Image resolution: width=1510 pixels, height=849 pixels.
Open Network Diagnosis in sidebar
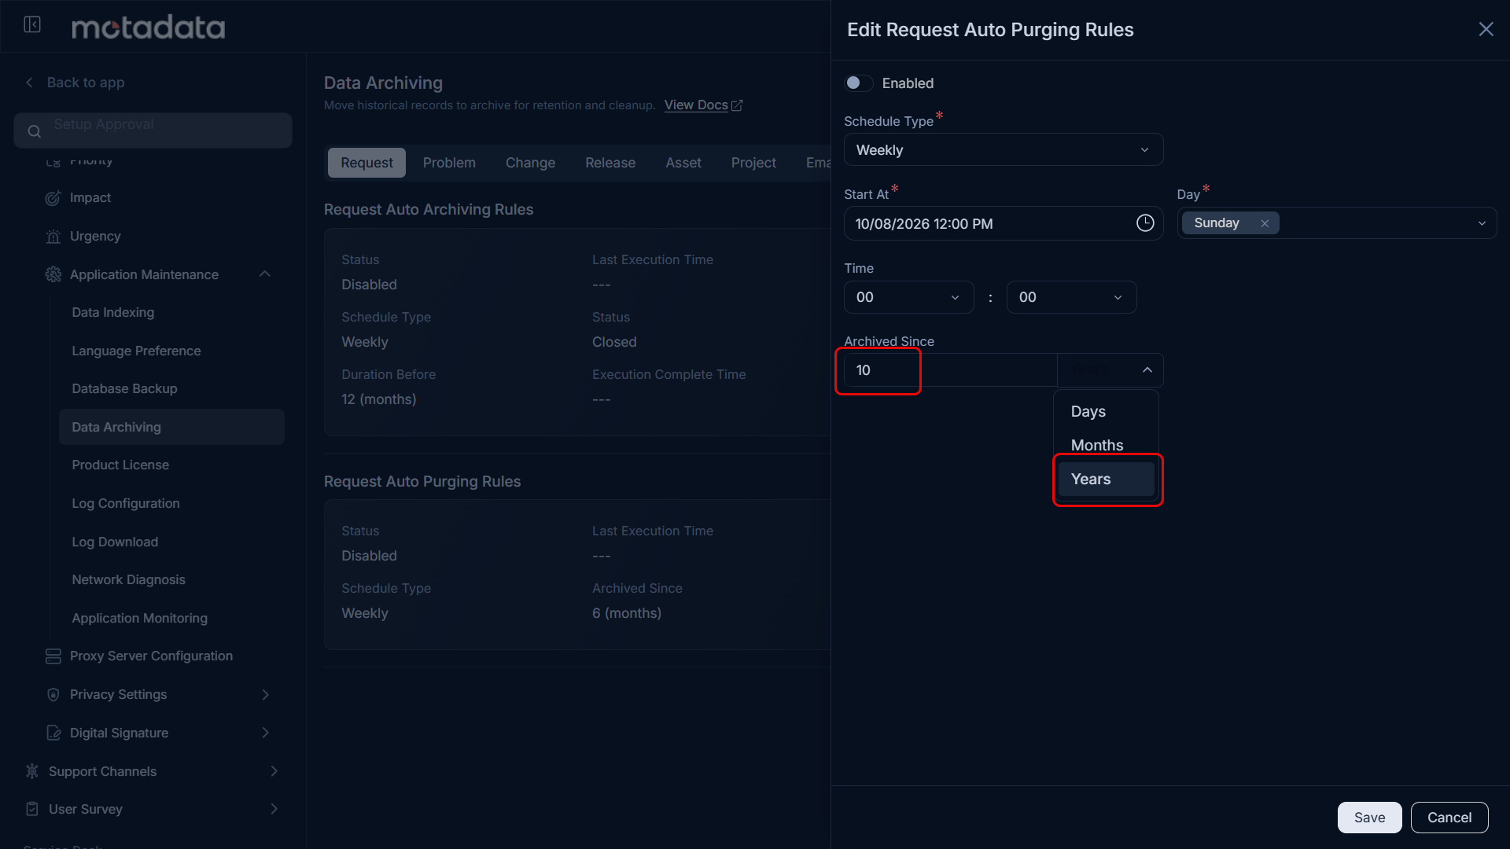tap(128, 580)
